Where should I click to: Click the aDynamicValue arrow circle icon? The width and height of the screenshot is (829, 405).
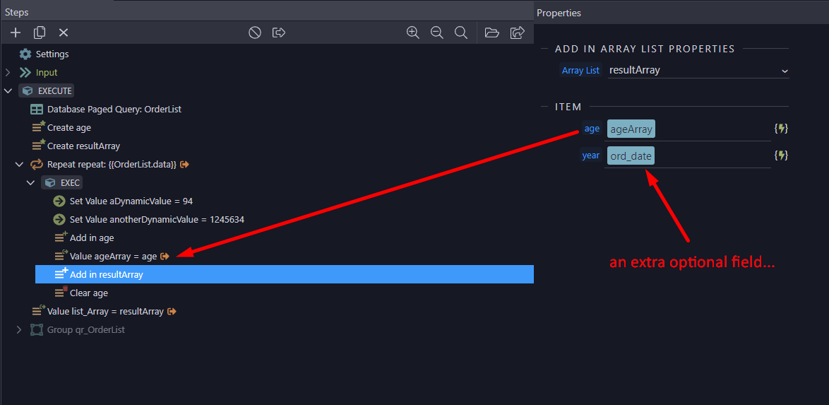point(59,201)
